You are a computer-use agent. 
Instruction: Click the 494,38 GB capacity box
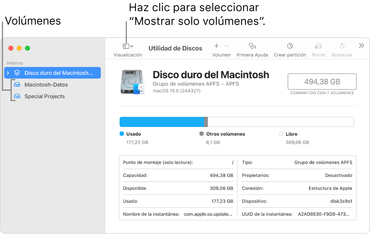click(x=322, y=82)
